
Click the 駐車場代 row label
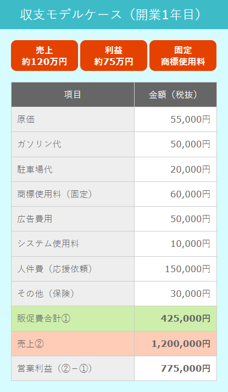pos(73,169)
